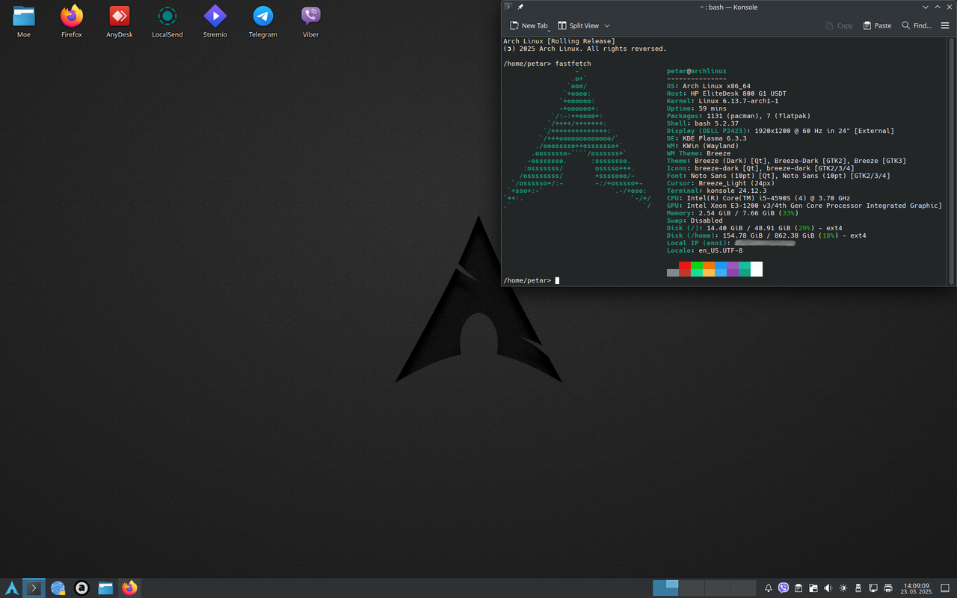Switch to the second virtual desktop in the pager
The image size is (957, 598).
[x=692, y=588]
